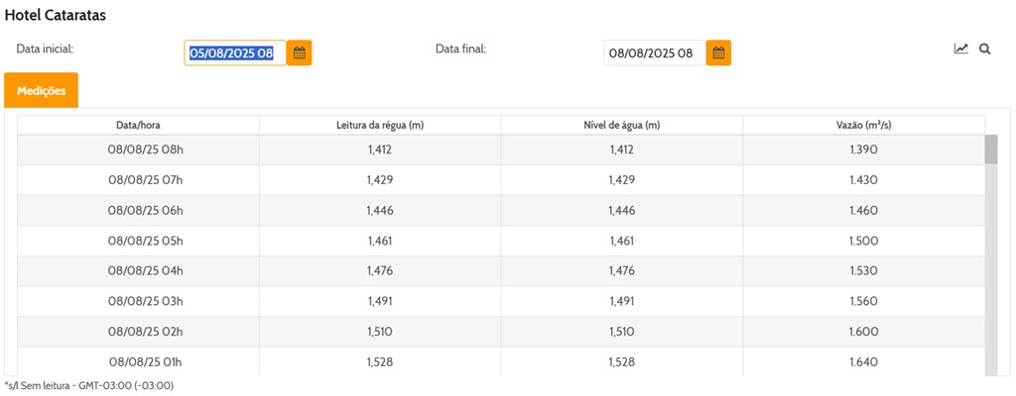Focus the Data inicial date field
This screenshot has width=1016, height=396.
[x=235, y=52]
